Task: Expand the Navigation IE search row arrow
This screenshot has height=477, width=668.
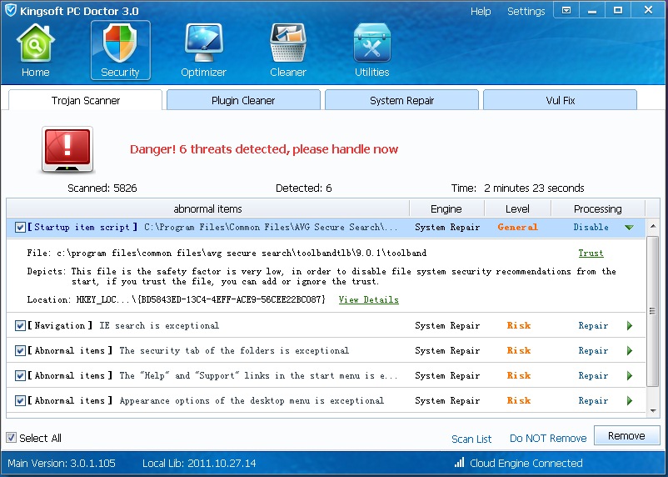Action: pyautogui.click(x=630, y=326)
